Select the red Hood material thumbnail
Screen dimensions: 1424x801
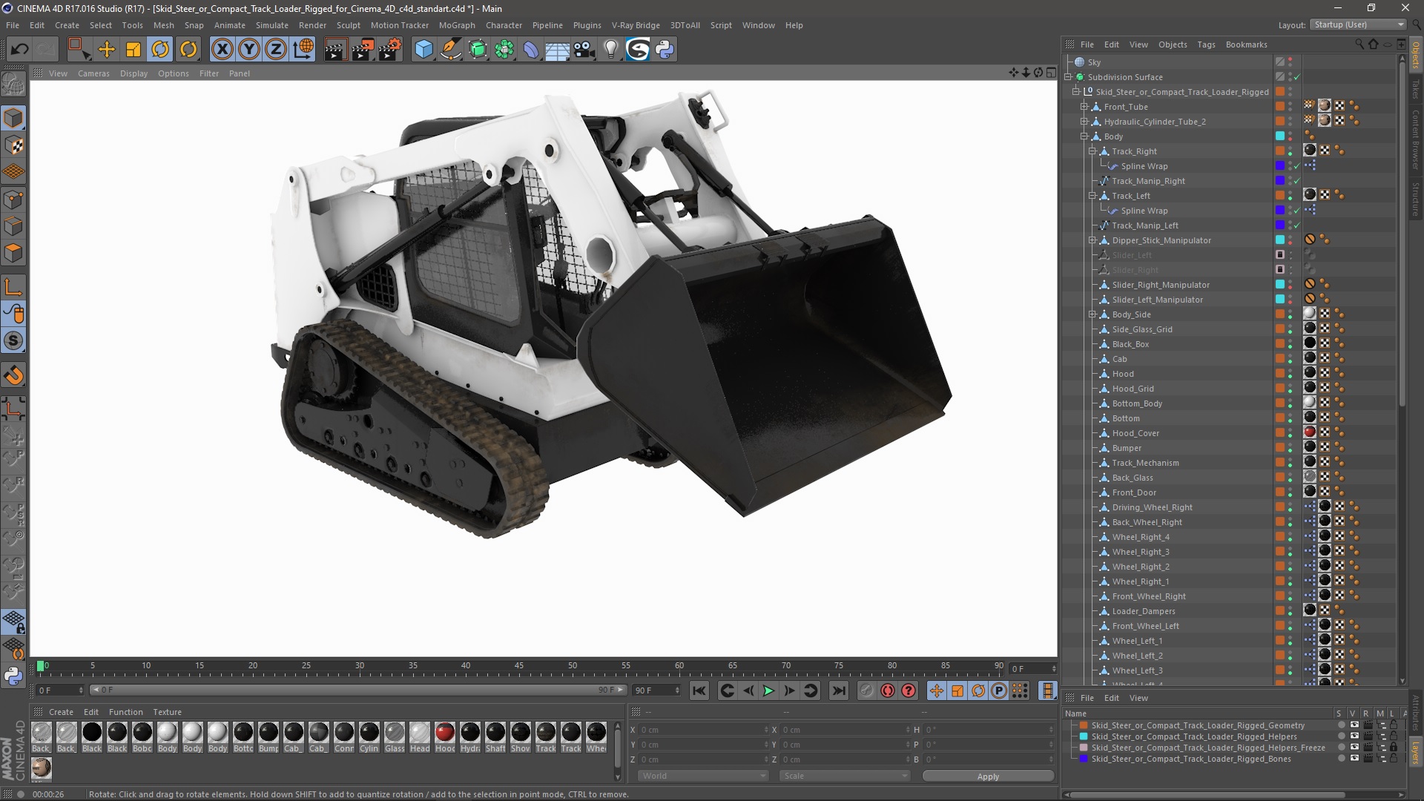click(x=445, y=733)
